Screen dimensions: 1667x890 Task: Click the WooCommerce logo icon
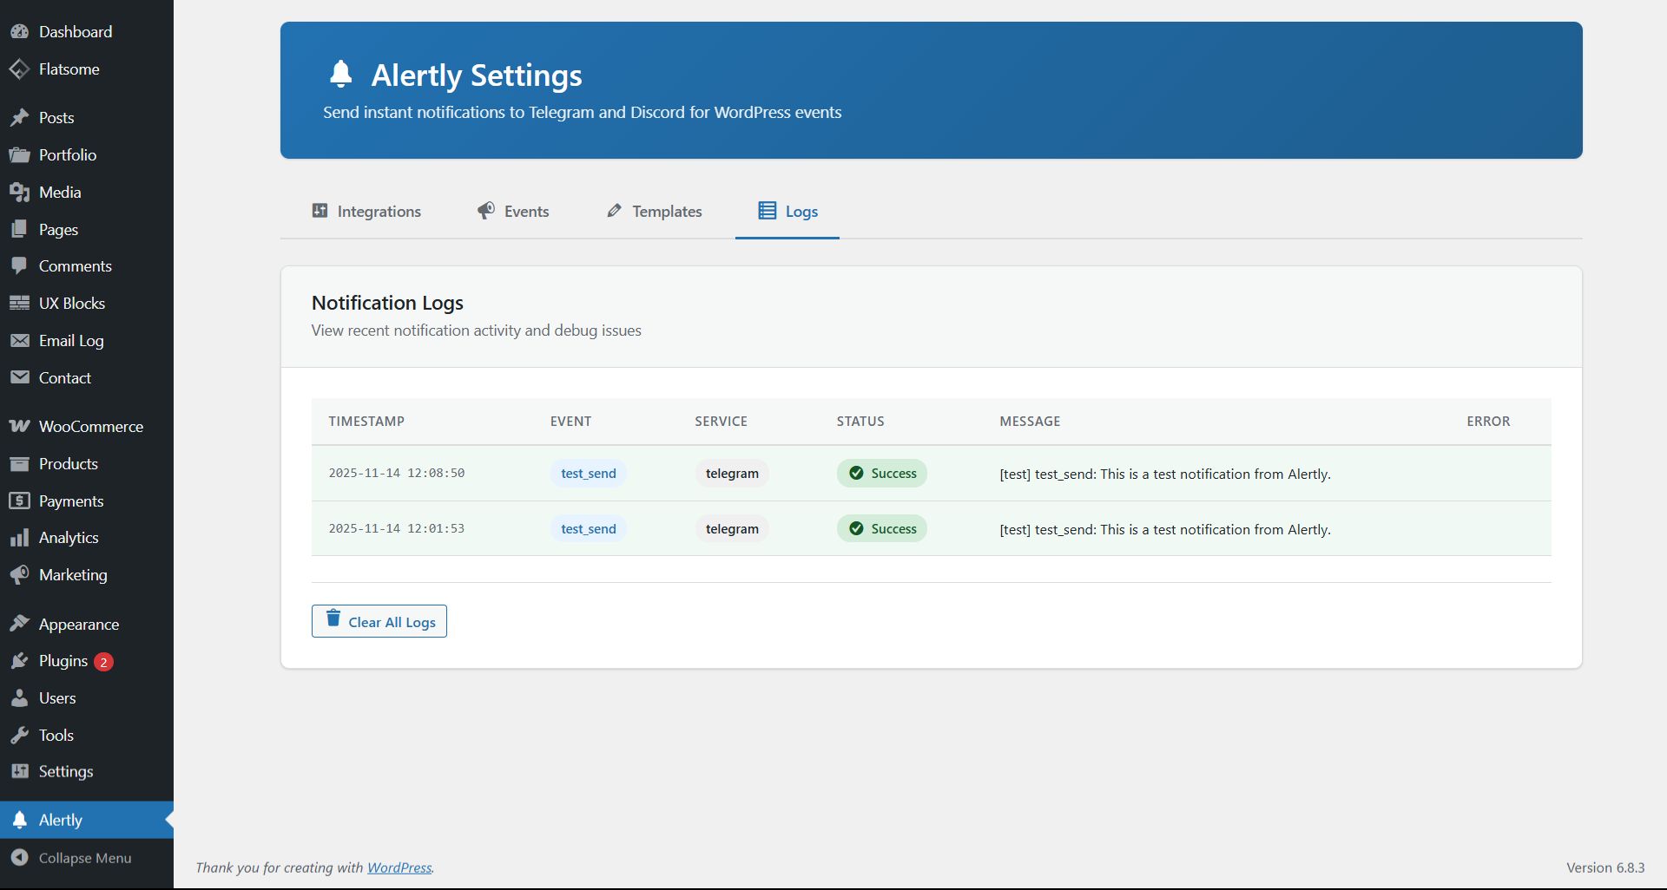[x=19, y=427]
